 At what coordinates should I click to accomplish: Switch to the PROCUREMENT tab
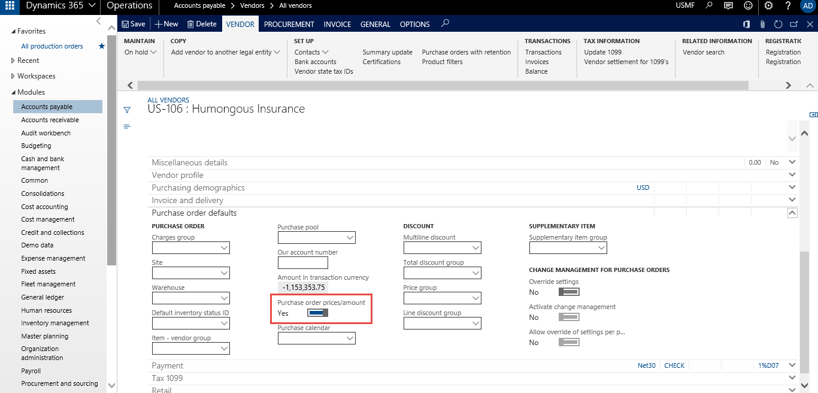click(289, 24)
